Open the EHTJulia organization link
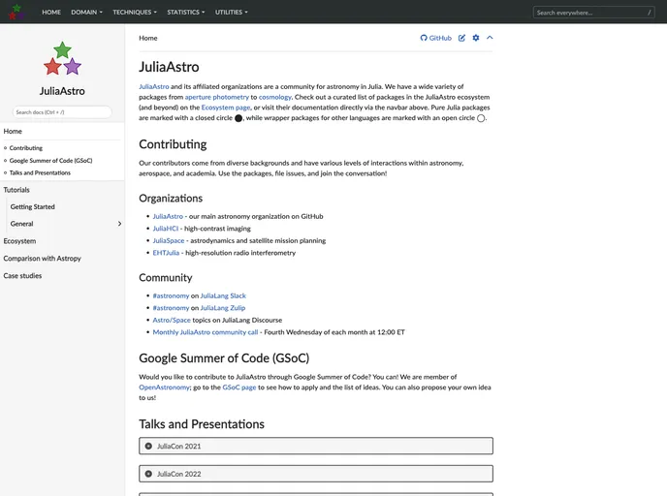This screenshot has width=667, height=496. click(x=166, y=253)
